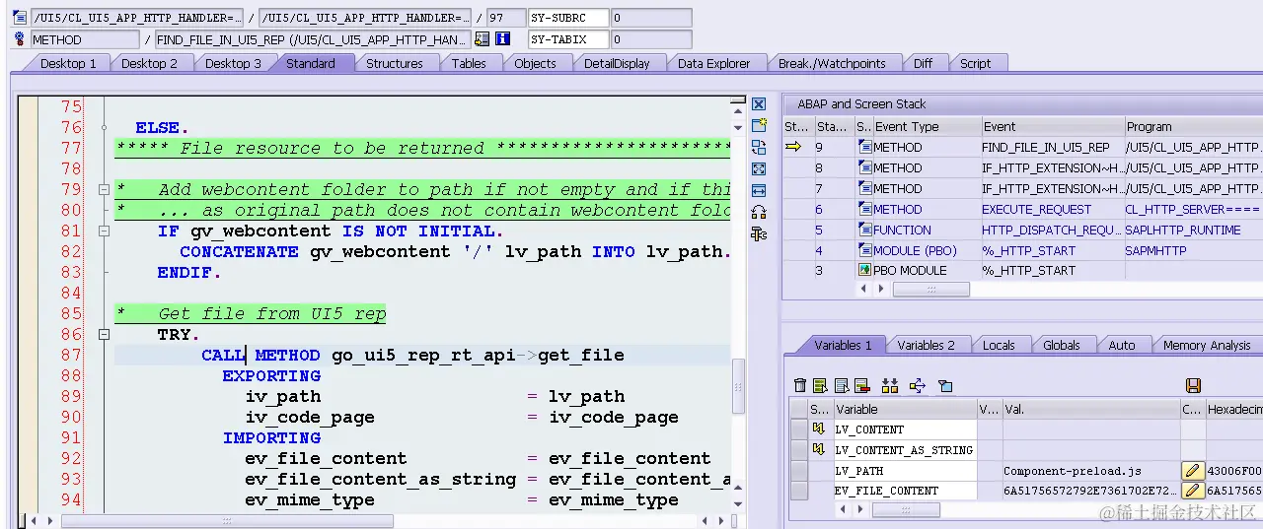The height and width of the screenshot is (529, 1263).
Task: Click the save diskette icon above the variables table
Action: (1193, 385)
